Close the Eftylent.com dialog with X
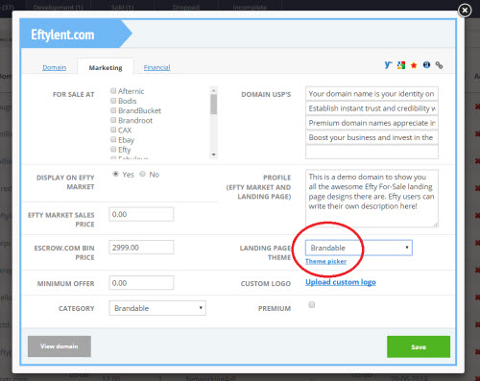480x381 pixels. (465, 11)
